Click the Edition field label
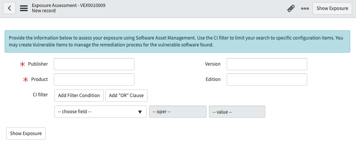 click(213, 79)
